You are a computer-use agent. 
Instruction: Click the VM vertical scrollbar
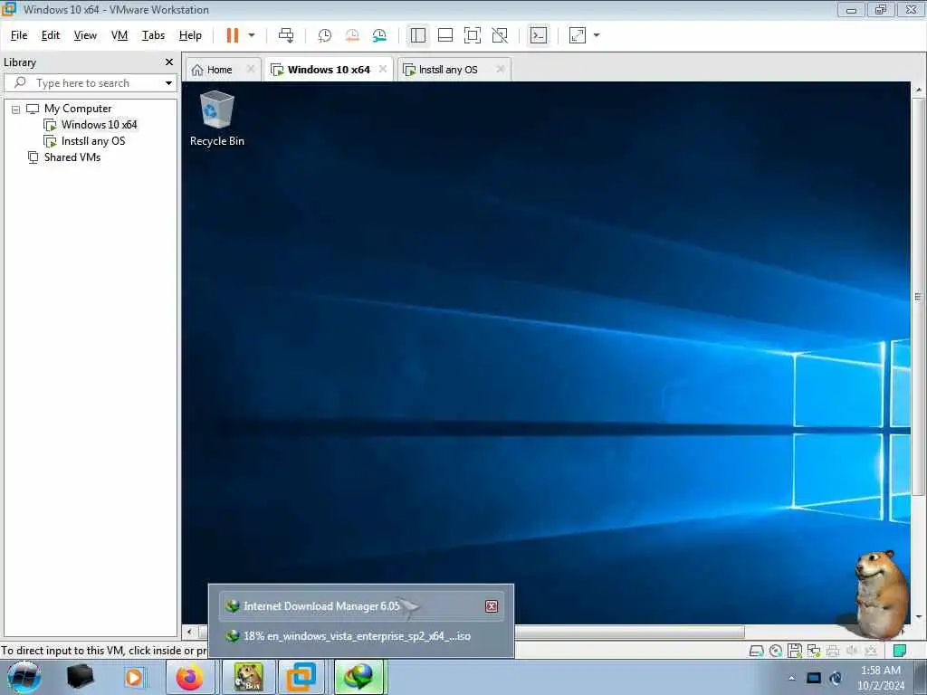(x=918, y=296)
